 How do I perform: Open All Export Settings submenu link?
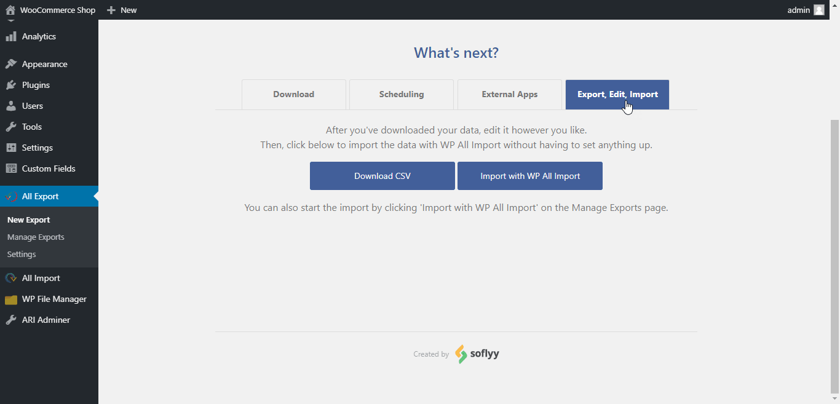coord(22,254)
